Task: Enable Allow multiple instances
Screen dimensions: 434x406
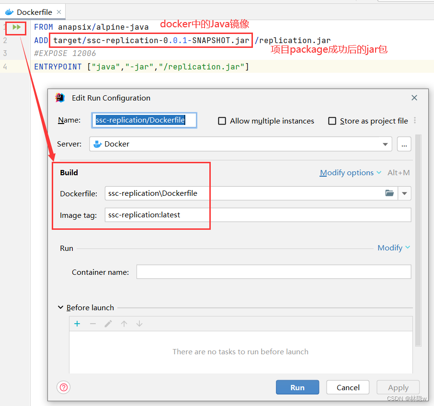Action: (x=222, y=121)
